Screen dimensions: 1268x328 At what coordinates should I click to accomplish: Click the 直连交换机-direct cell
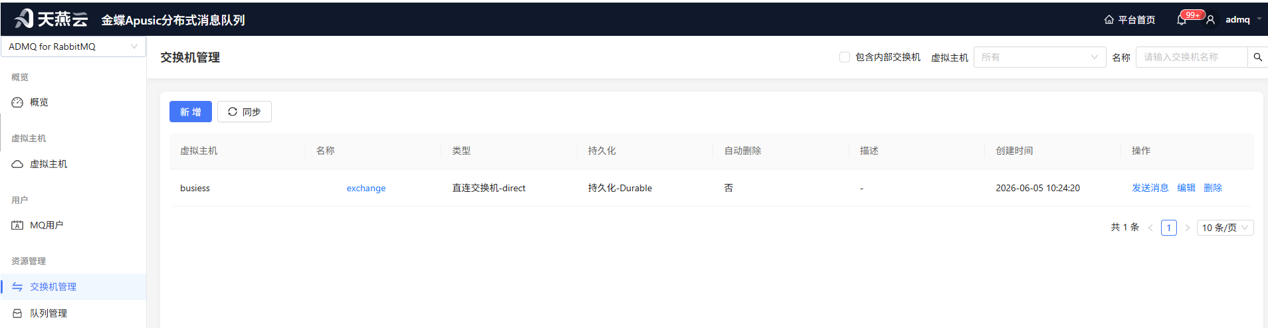tap(488, 188)
